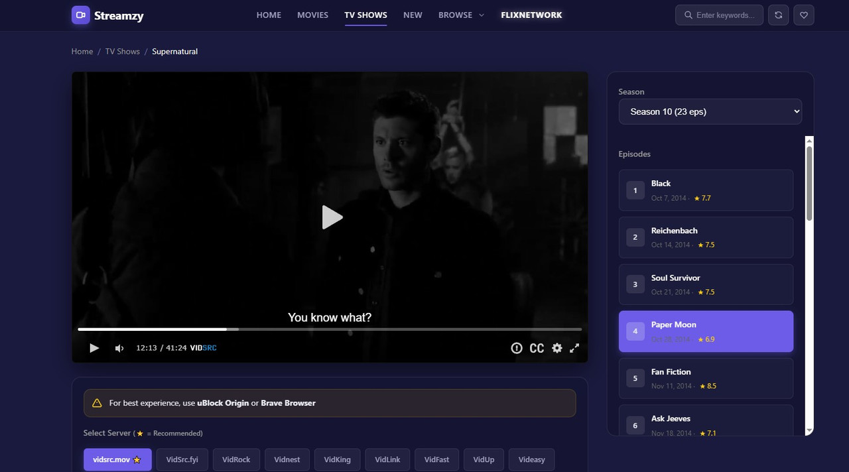Toggle closed captions with the CC icon
Screen dimensions: 849x472
[537, 348]
